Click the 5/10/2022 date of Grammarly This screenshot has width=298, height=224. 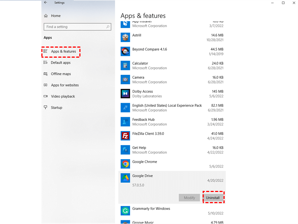[216, 213]
